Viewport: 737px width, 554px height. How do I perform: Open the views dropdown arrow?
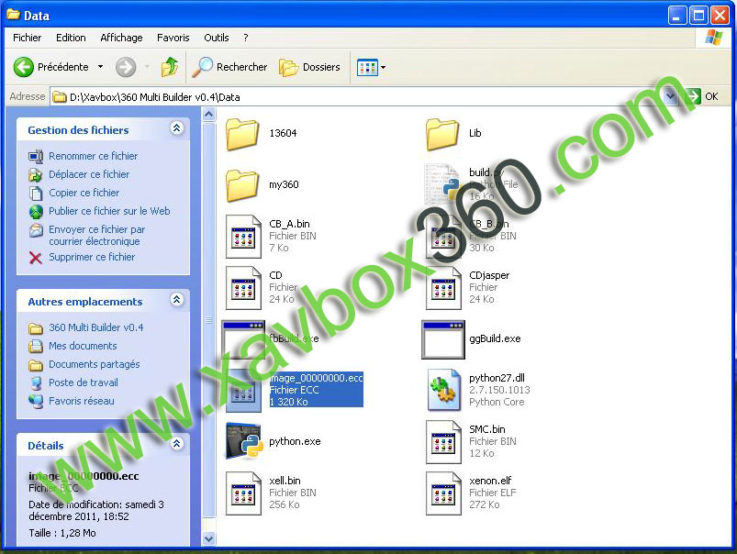(x=383, y=68)
